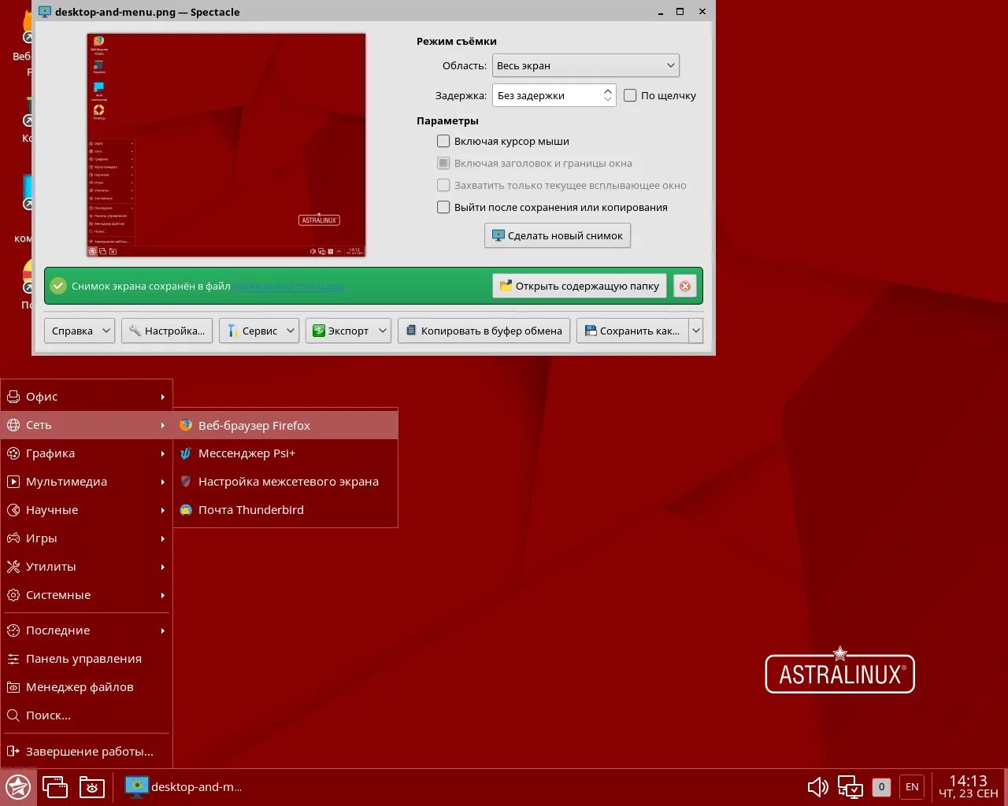Viewport: 1008px width, 806px height.
Task: Open the Игры menu category
Action: point(87,538)
